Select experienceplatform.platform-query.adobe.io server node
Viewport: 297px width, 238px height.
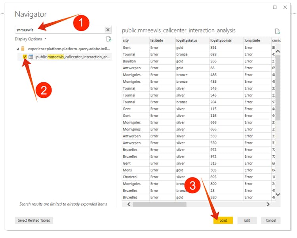(x=69, y=49)
